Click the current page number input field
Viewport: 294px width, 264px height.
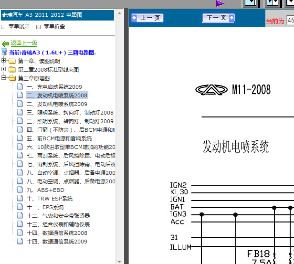click(x=291, y=20)
